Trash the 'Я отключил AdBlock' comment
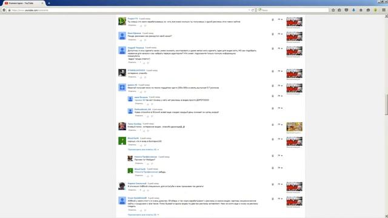The width and height of the screenshot is (388, 218). pos(273,184)
